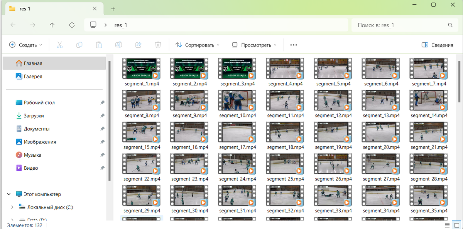Click res_1 in the address bar

click(121, 25)
